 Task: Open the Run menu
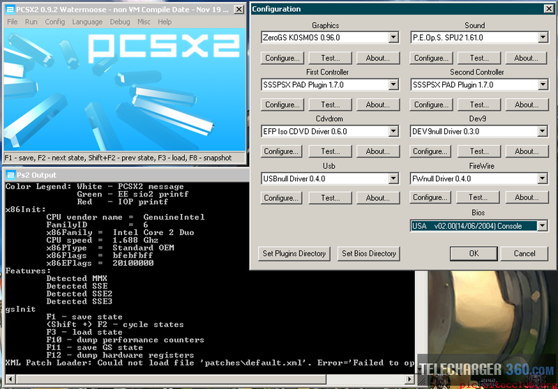pos(31,22)
